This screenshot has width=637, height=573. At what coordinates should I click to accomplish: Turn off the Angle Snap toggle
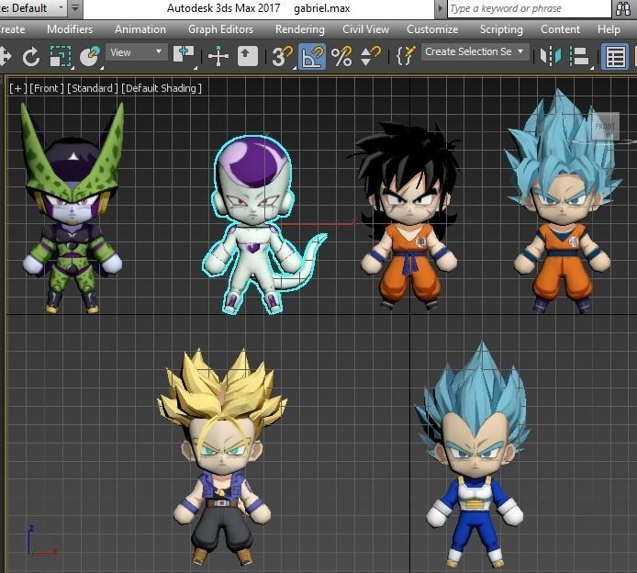312,56
